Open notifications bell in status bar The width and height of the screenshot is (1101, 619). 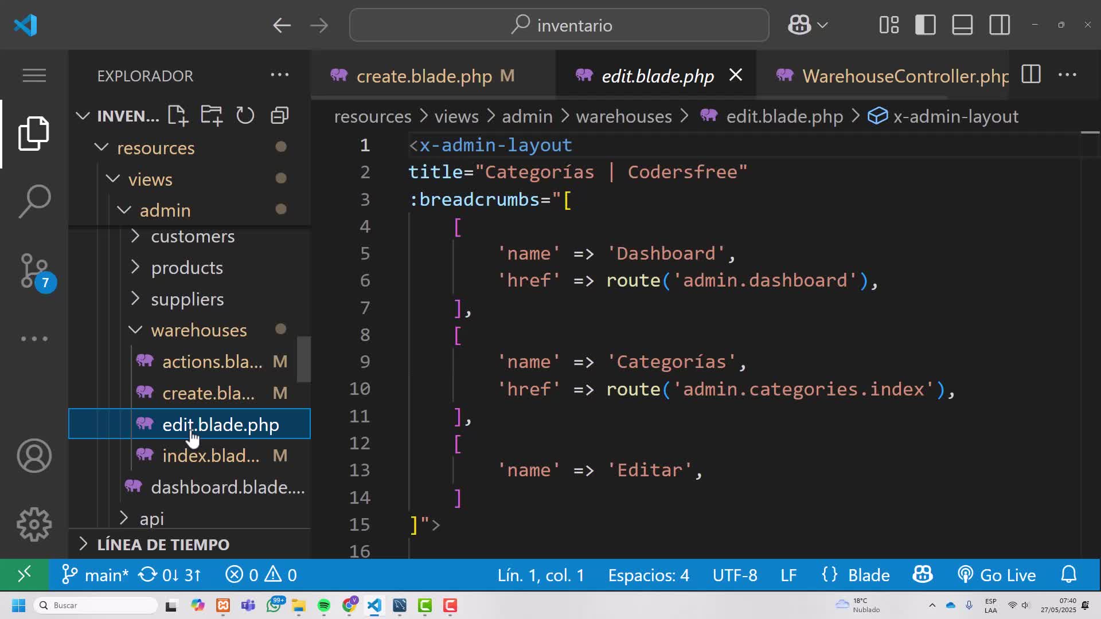tap(1069, 575)
